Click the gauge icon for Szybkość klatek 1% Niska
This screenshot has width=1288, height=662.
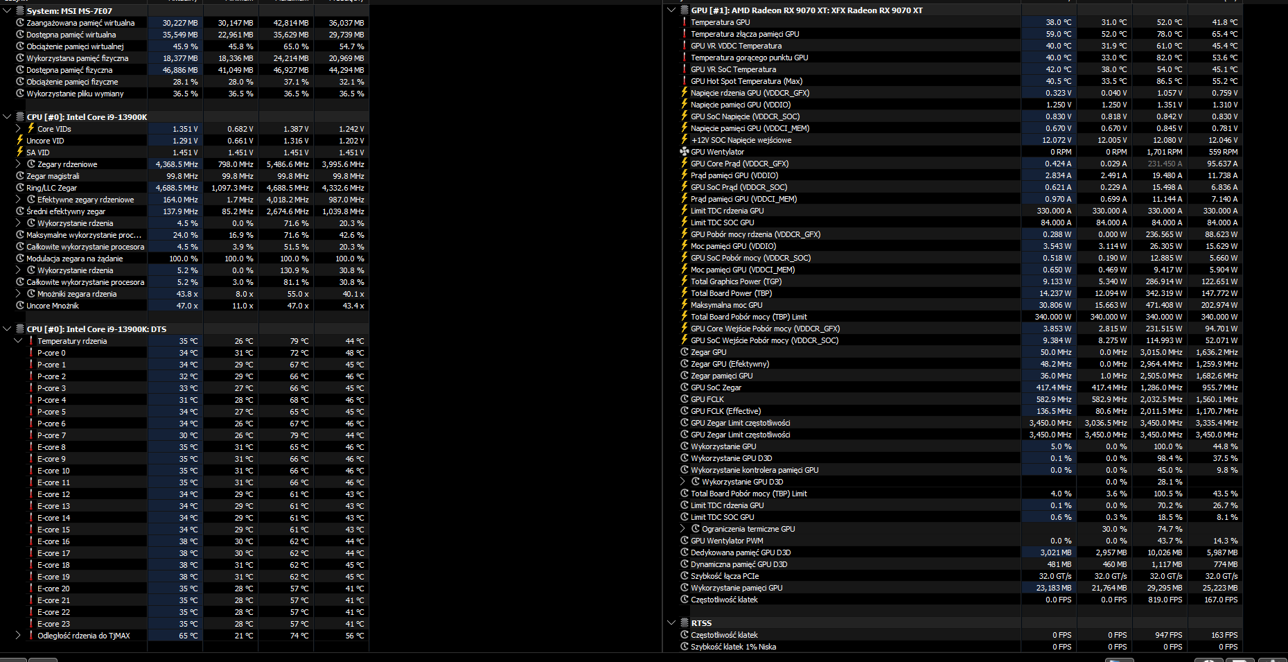tap(685, 647)
